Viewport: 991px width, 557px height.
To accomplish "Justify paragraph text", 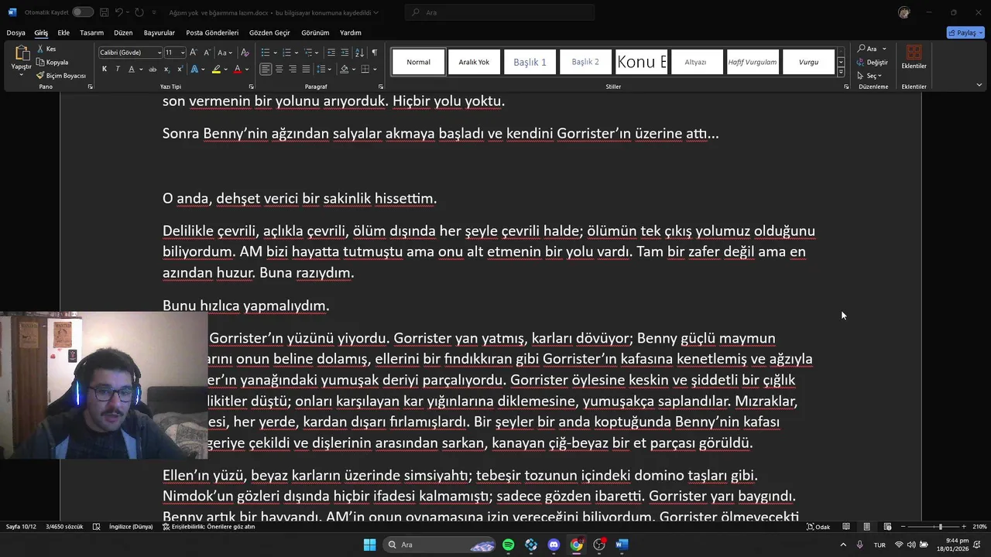I will (307, 69).
